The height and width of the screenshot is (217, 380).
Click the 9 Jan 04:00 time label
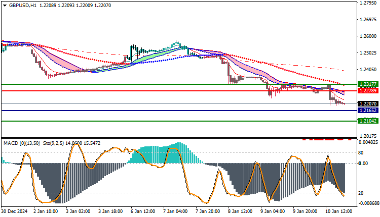(x=273, y=211)
